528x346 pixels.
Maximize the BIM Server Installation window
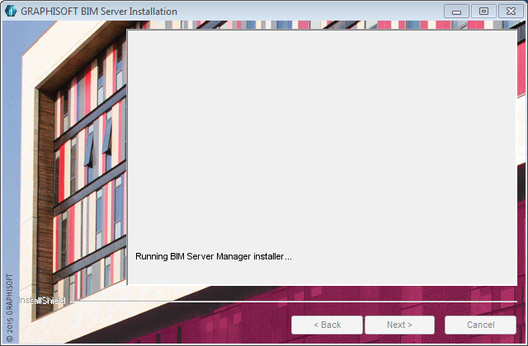tap(483, 12)
